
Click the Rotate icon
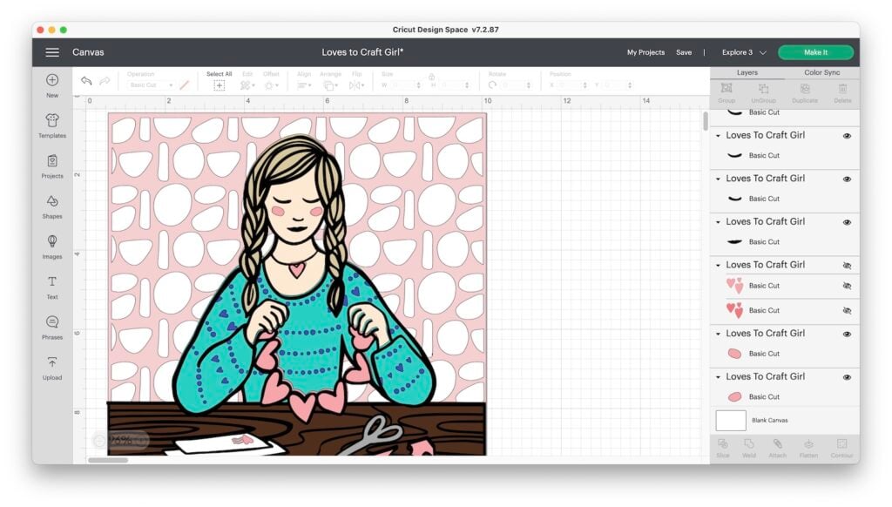(x=492, y=84)
